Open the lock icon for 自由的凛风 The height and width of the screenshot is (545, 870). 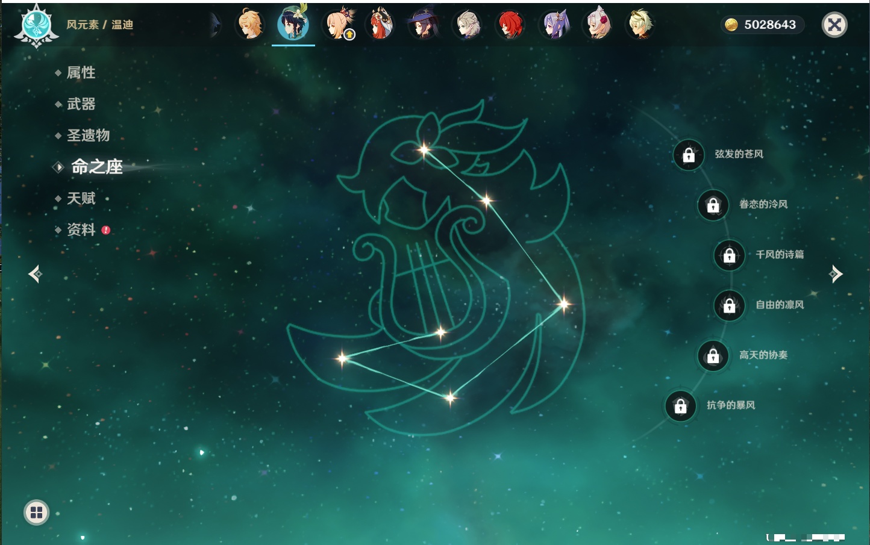730,305
